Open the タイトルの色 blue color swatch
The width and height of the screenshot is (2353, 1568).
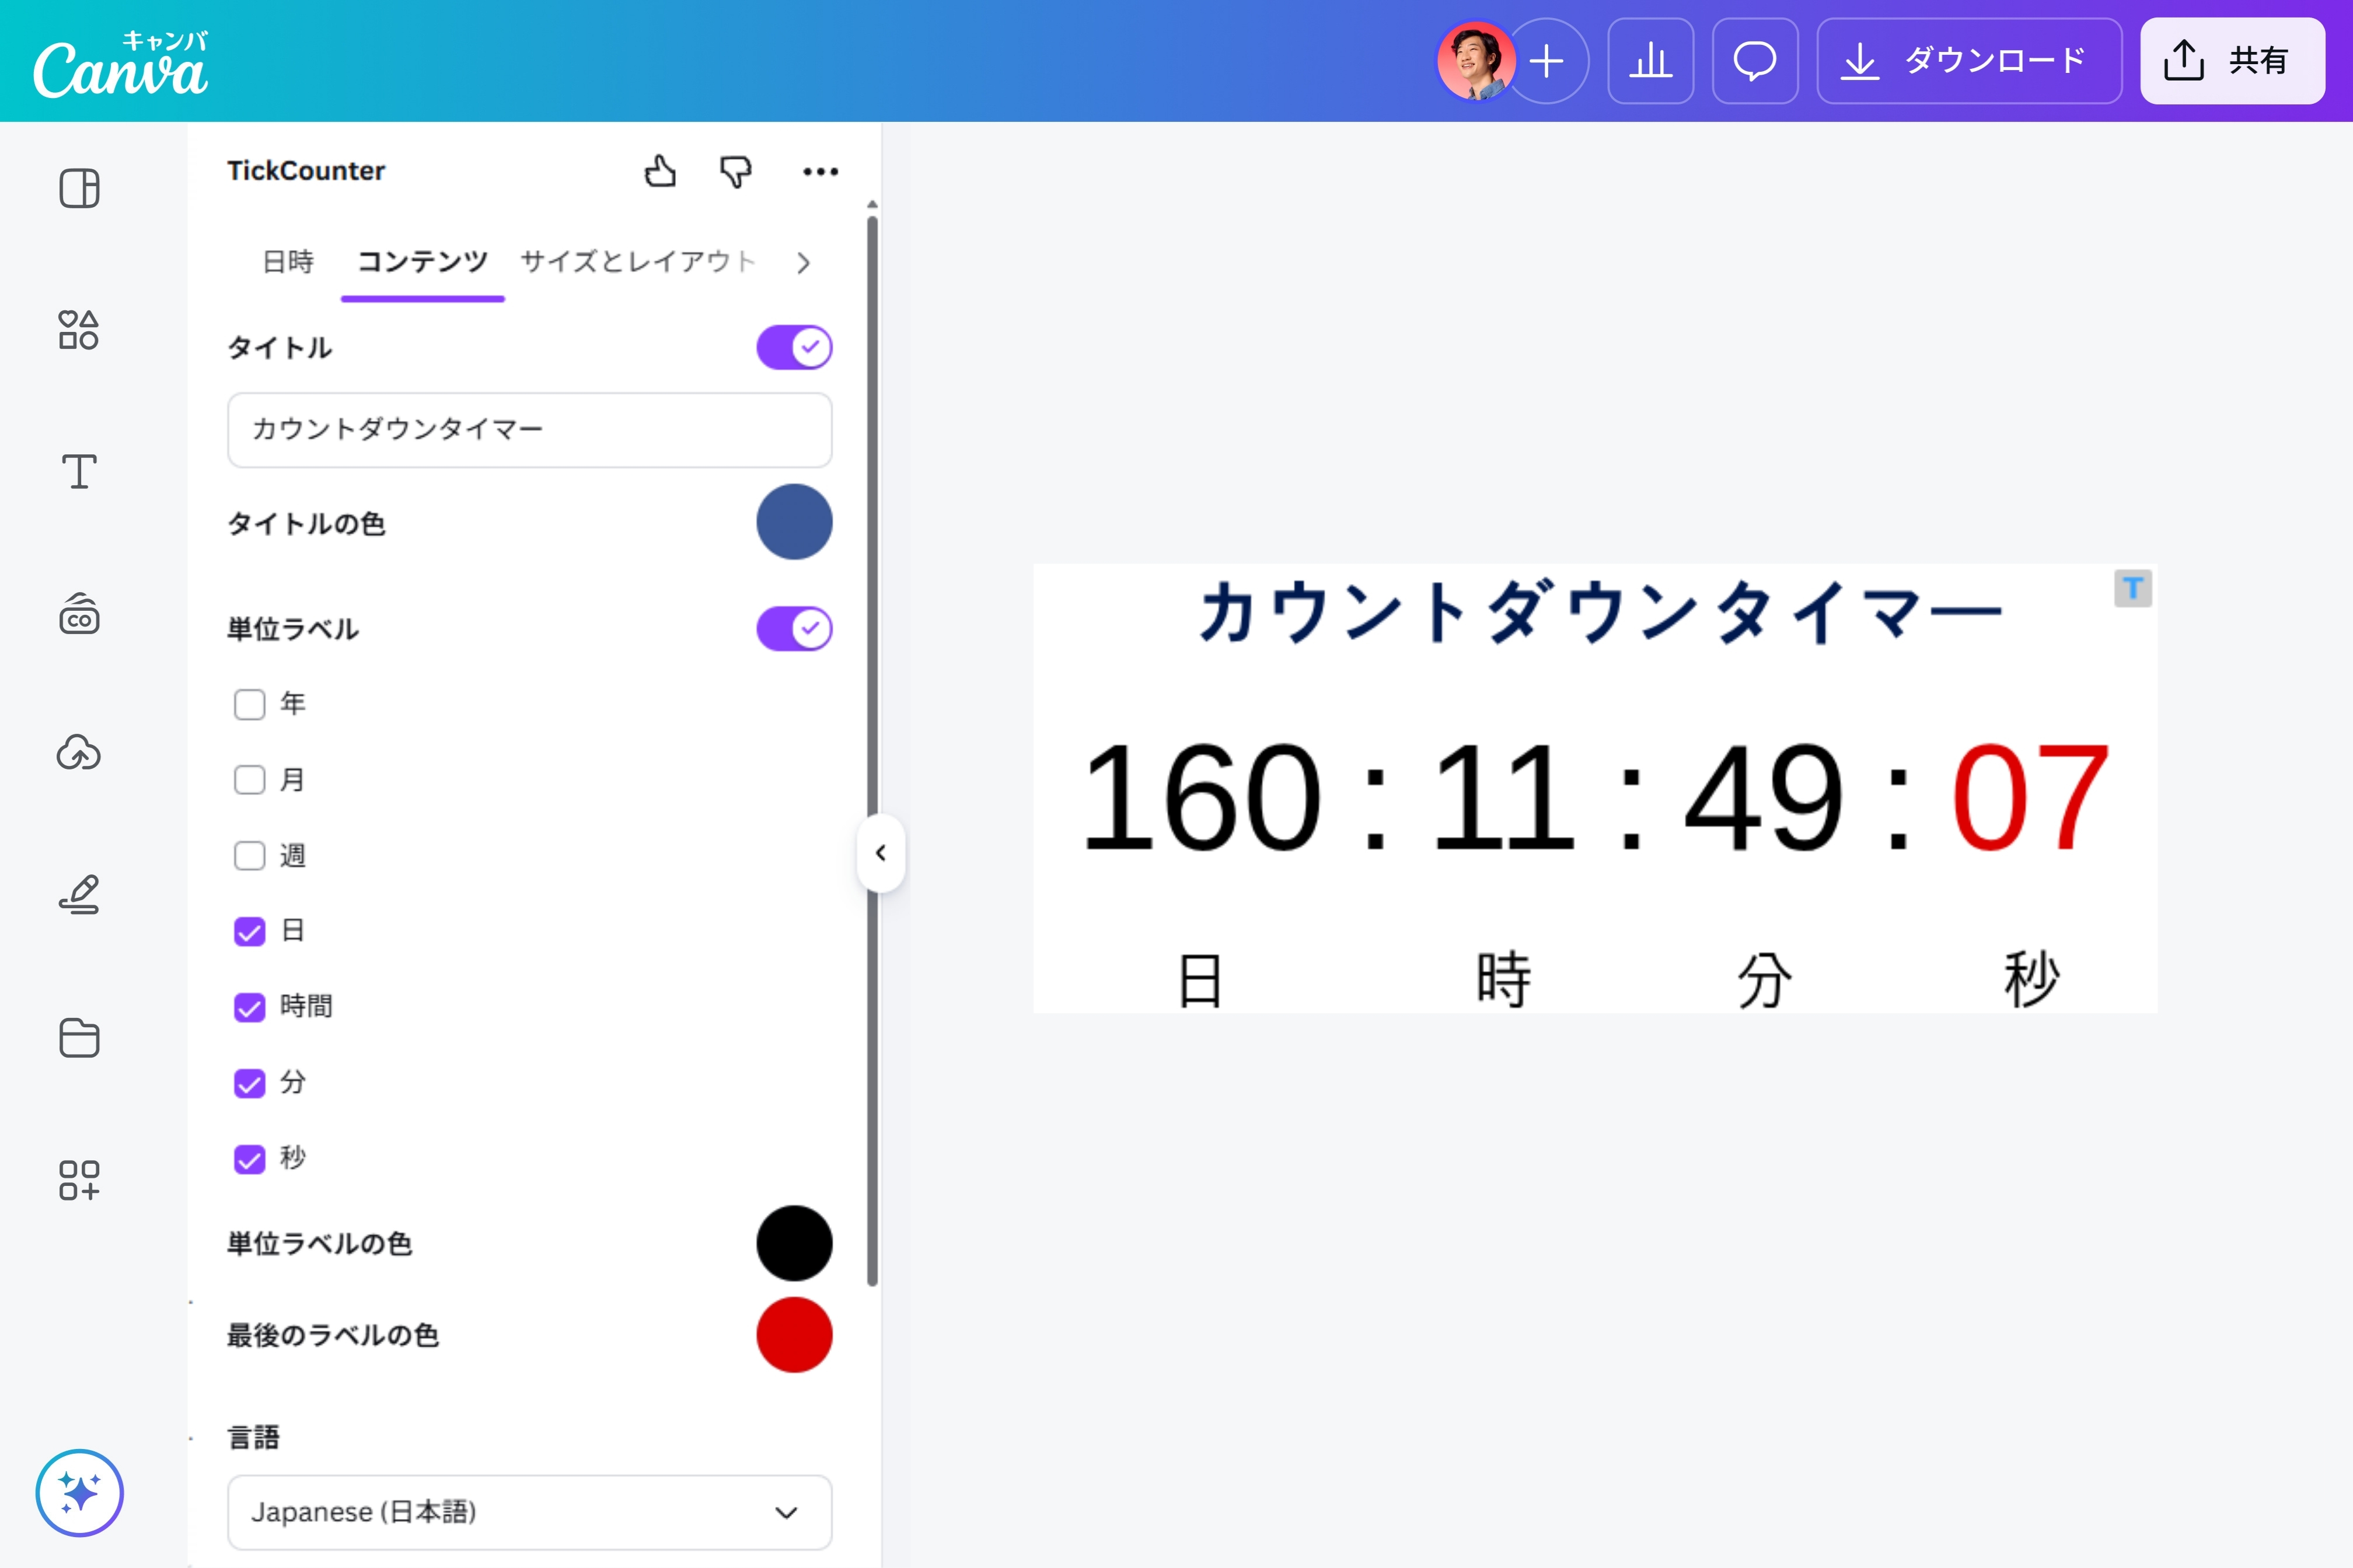pyautogui.click(x=794, y=522)
